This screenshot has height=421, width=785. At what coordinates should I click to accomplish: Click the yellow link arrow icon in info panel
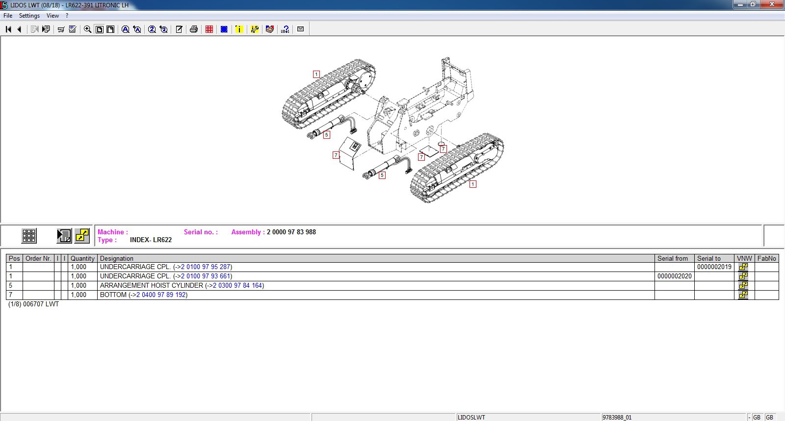[82, 236]
